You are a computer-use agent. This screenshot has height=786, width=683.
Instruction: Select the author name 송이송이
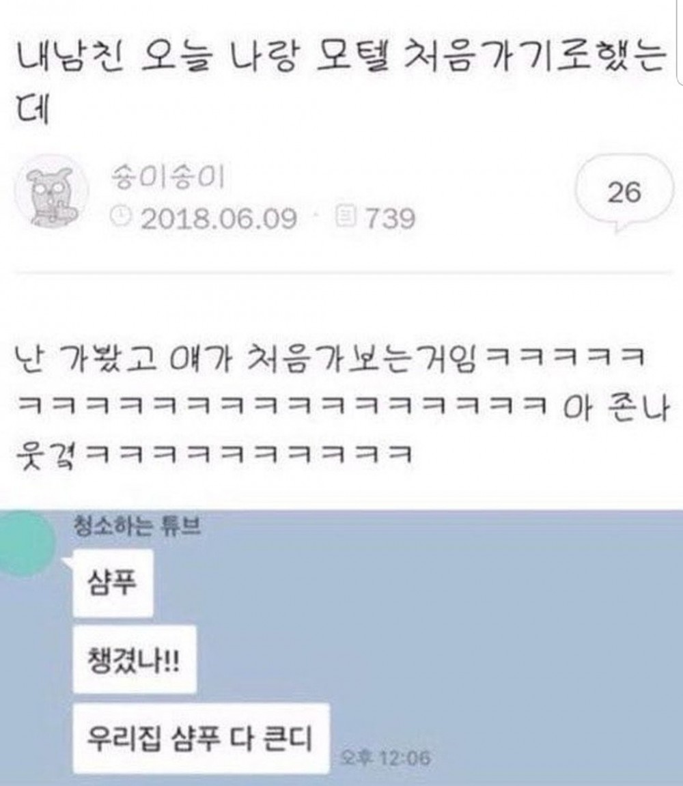[167, 176]
